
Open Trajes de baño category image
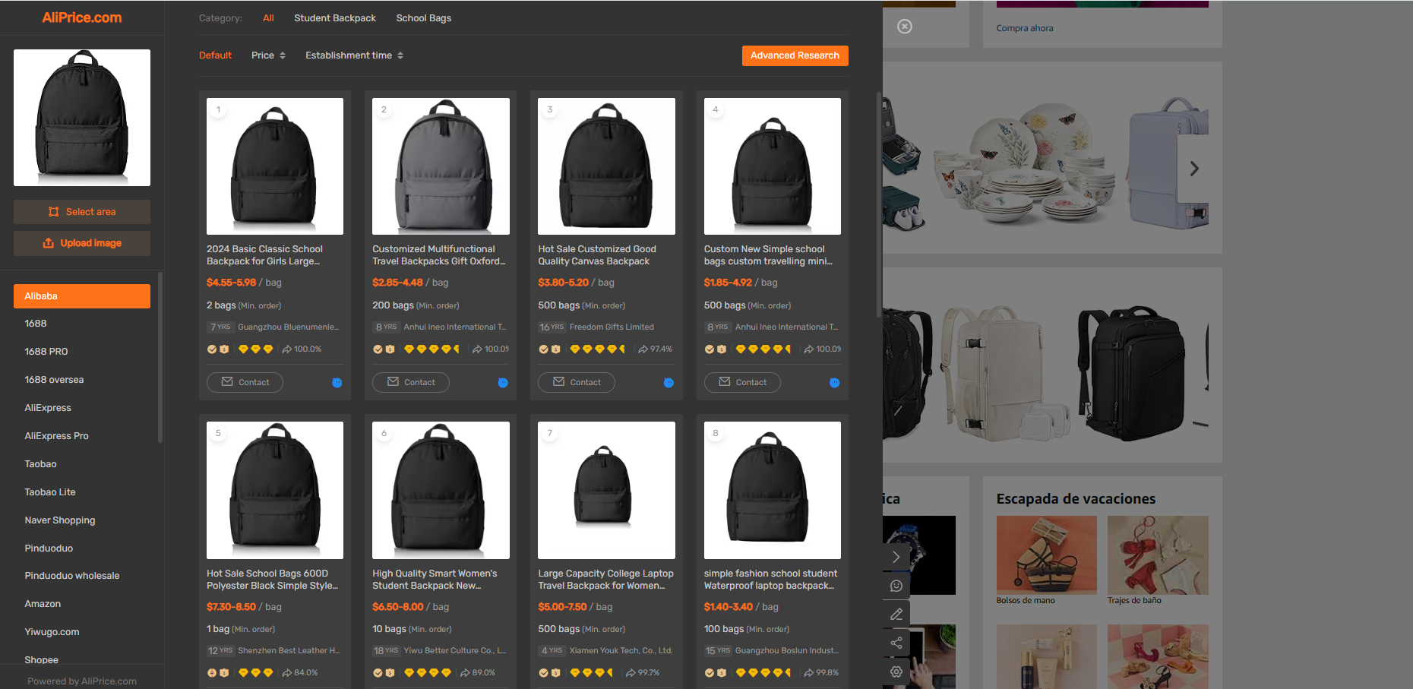click(x=1158, y=555)
